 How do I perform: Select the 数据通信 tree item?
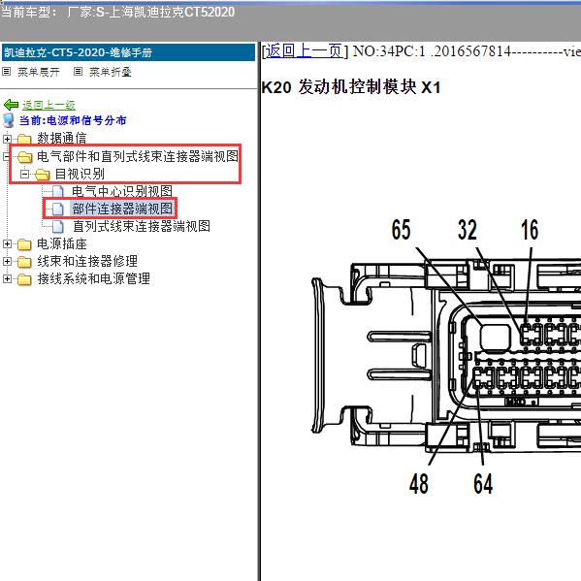pos(61,139)
